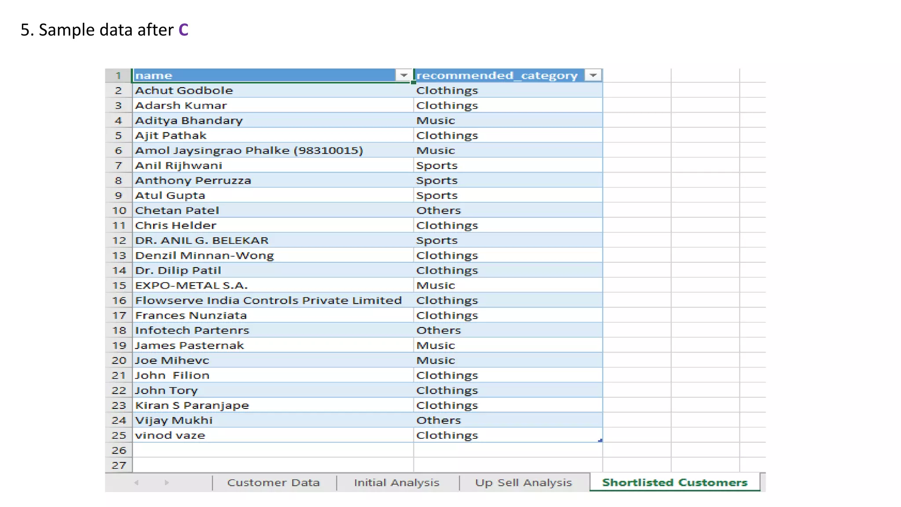Select cell containing Joe Mihevc

pos(273,360)
